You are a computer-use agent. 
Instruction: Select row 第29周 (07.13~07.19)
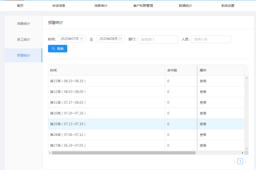point(146,124)
